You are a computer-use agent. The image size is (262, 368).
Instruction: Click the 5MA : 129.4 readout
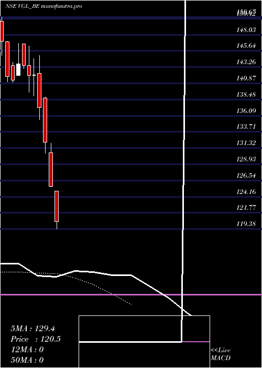(x=32, y=329)
